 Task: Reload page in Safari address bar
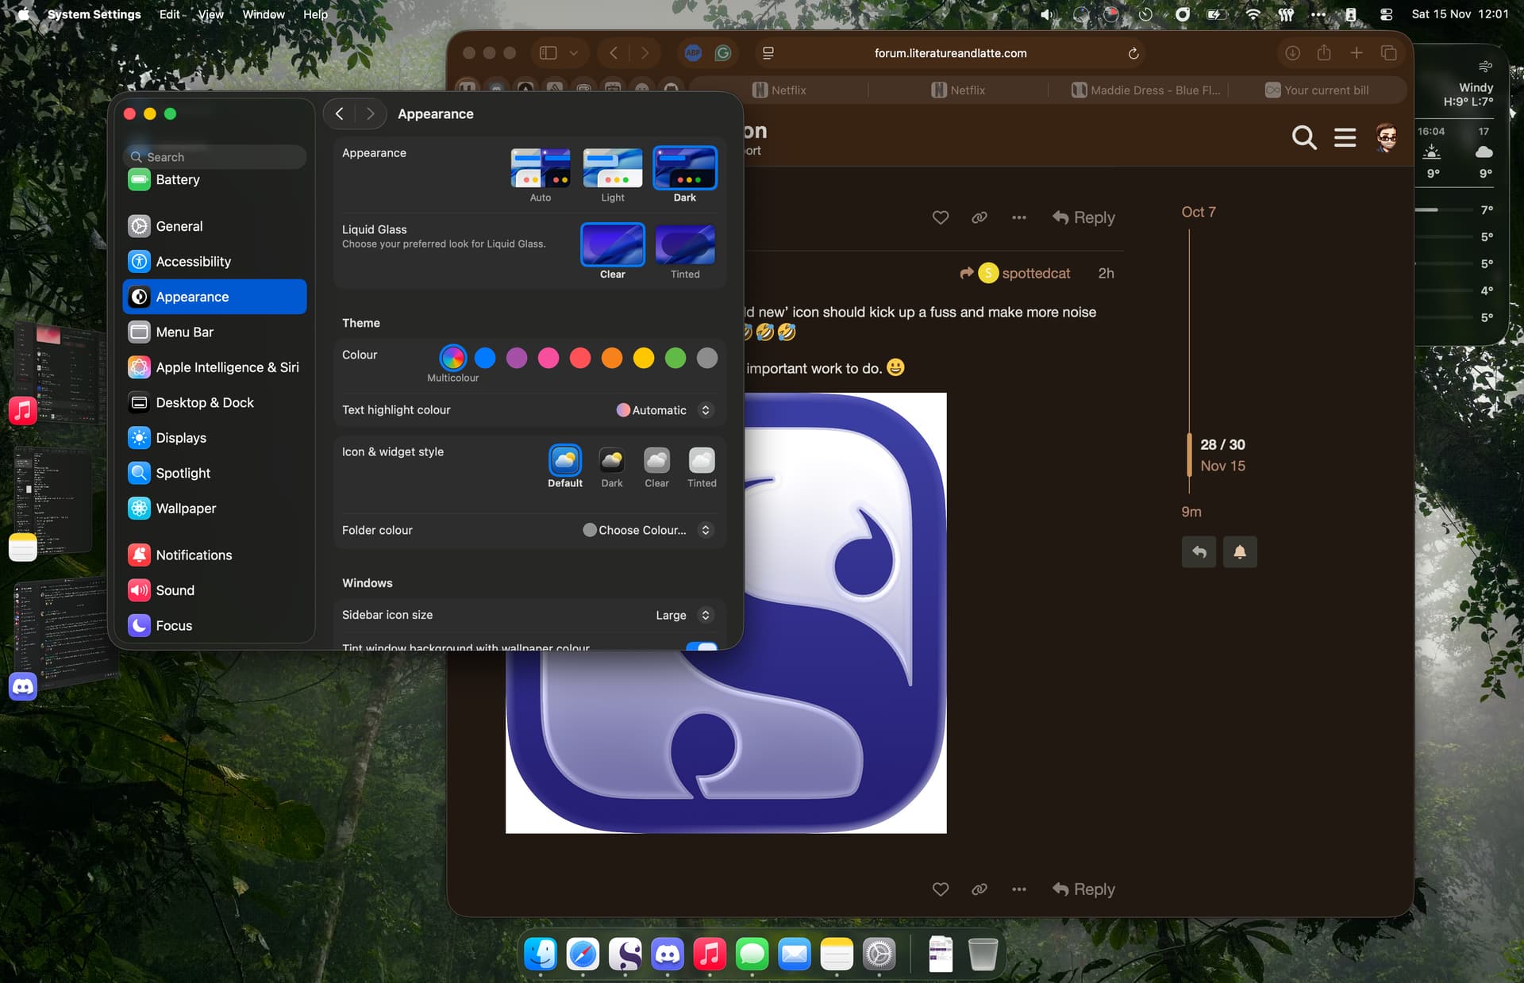point(1133,53)
